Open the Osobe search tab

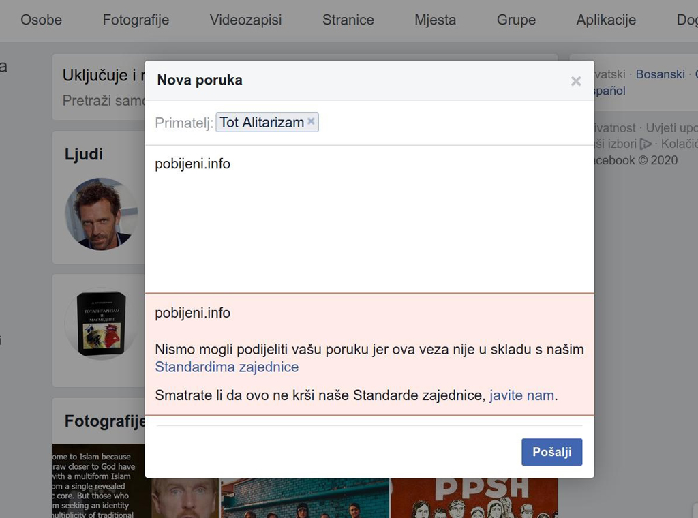(41, 20)
